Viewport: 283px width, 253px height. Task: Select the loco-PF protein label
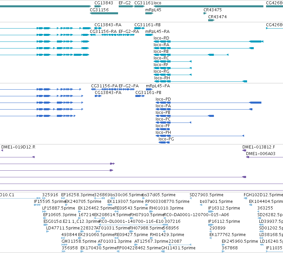163,126
